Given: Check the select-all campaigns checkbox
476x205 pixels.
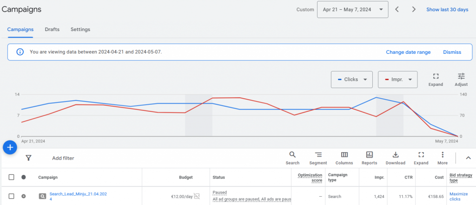Looking at the screenshot, I should 12,177.
